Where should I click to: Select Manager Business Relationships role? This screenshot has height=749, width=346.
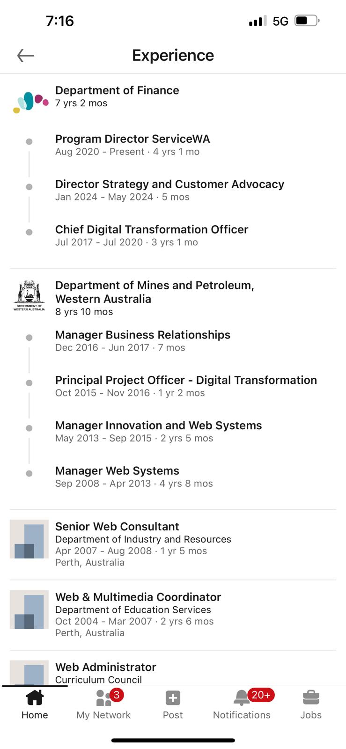tap(143, 335)
